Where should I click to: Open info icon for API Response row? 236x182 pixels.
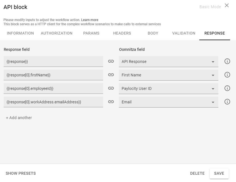[x=227, y=62]
